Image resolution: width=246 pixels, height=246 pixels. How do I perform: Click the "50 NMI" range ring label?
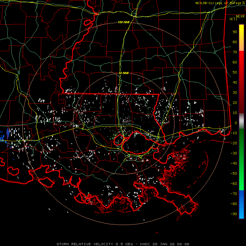point(124,73)
